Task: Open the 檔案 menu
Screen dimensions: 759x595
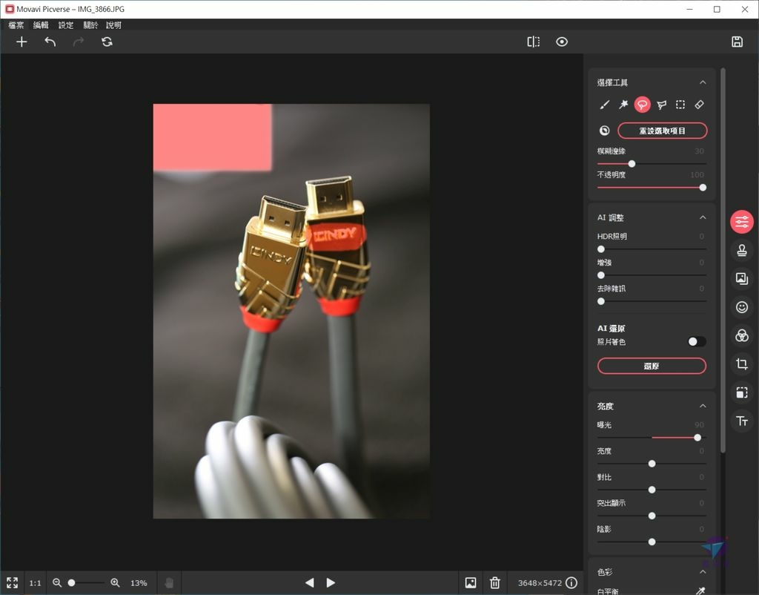Action: pos(16,25)
